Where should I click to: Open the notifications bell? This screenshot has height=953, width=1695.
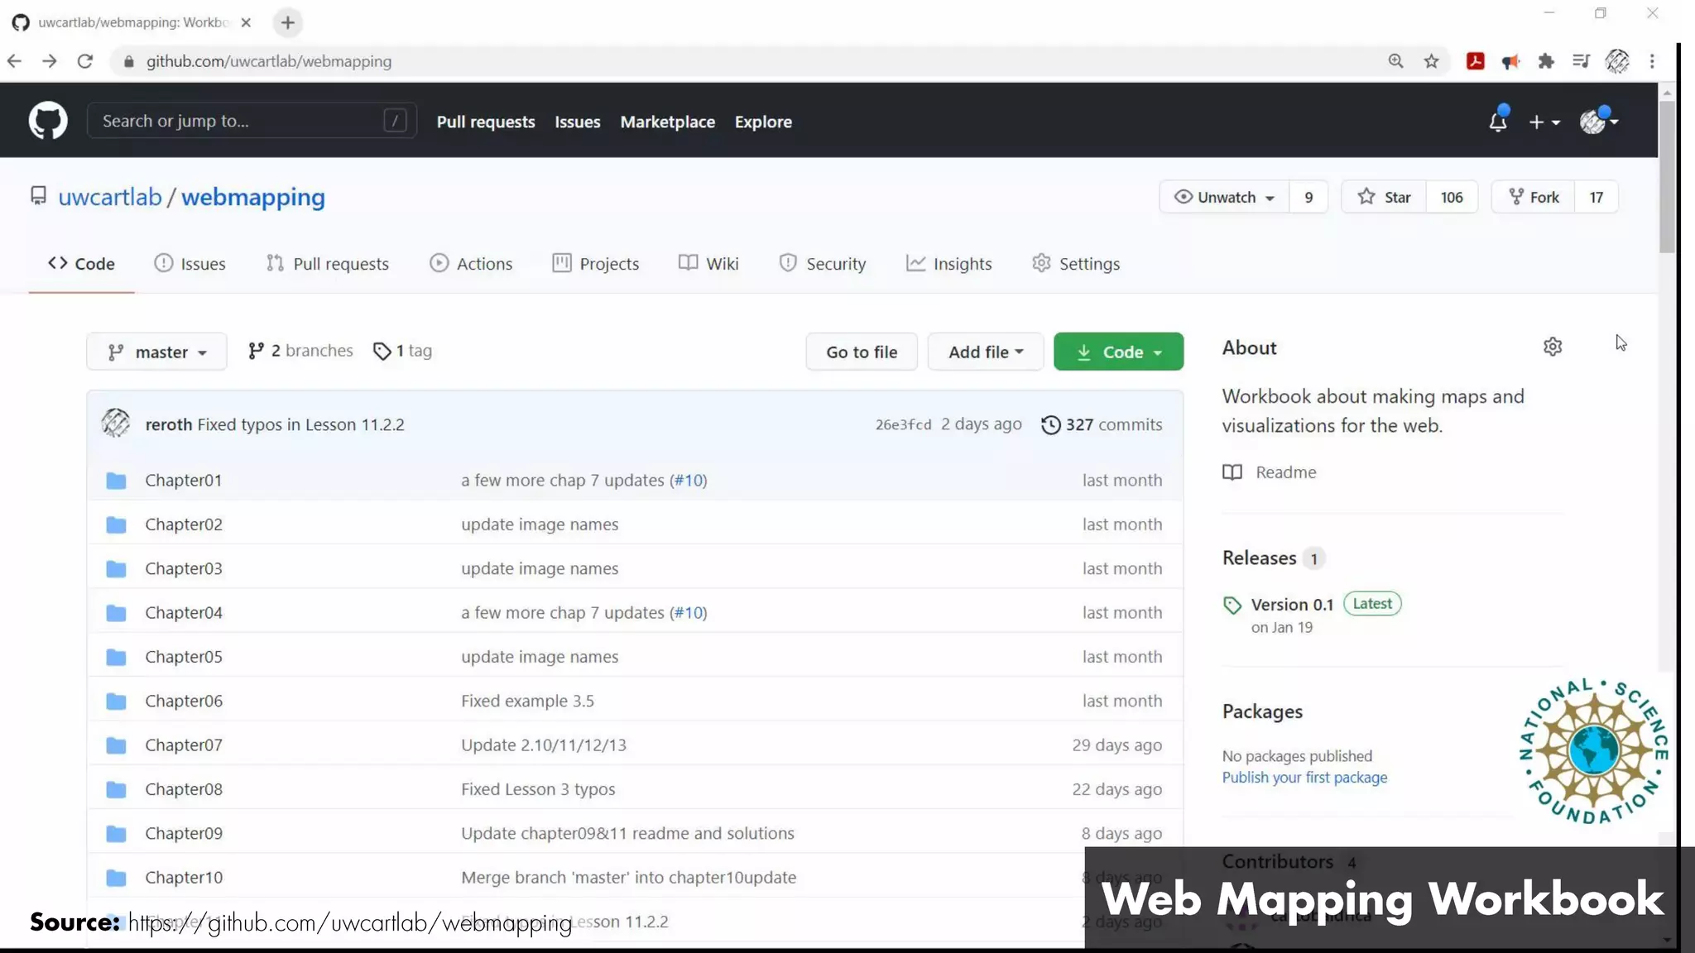point(1497,122)
